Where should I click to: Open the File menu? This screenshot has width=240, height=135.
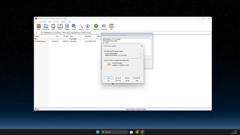point(36,22)
